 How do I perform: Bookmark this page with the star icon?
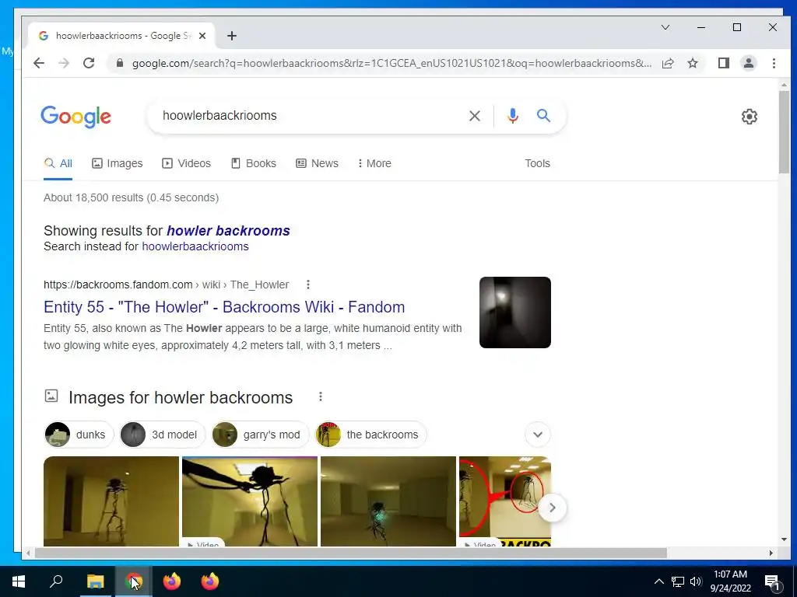[x=692, y=63]
